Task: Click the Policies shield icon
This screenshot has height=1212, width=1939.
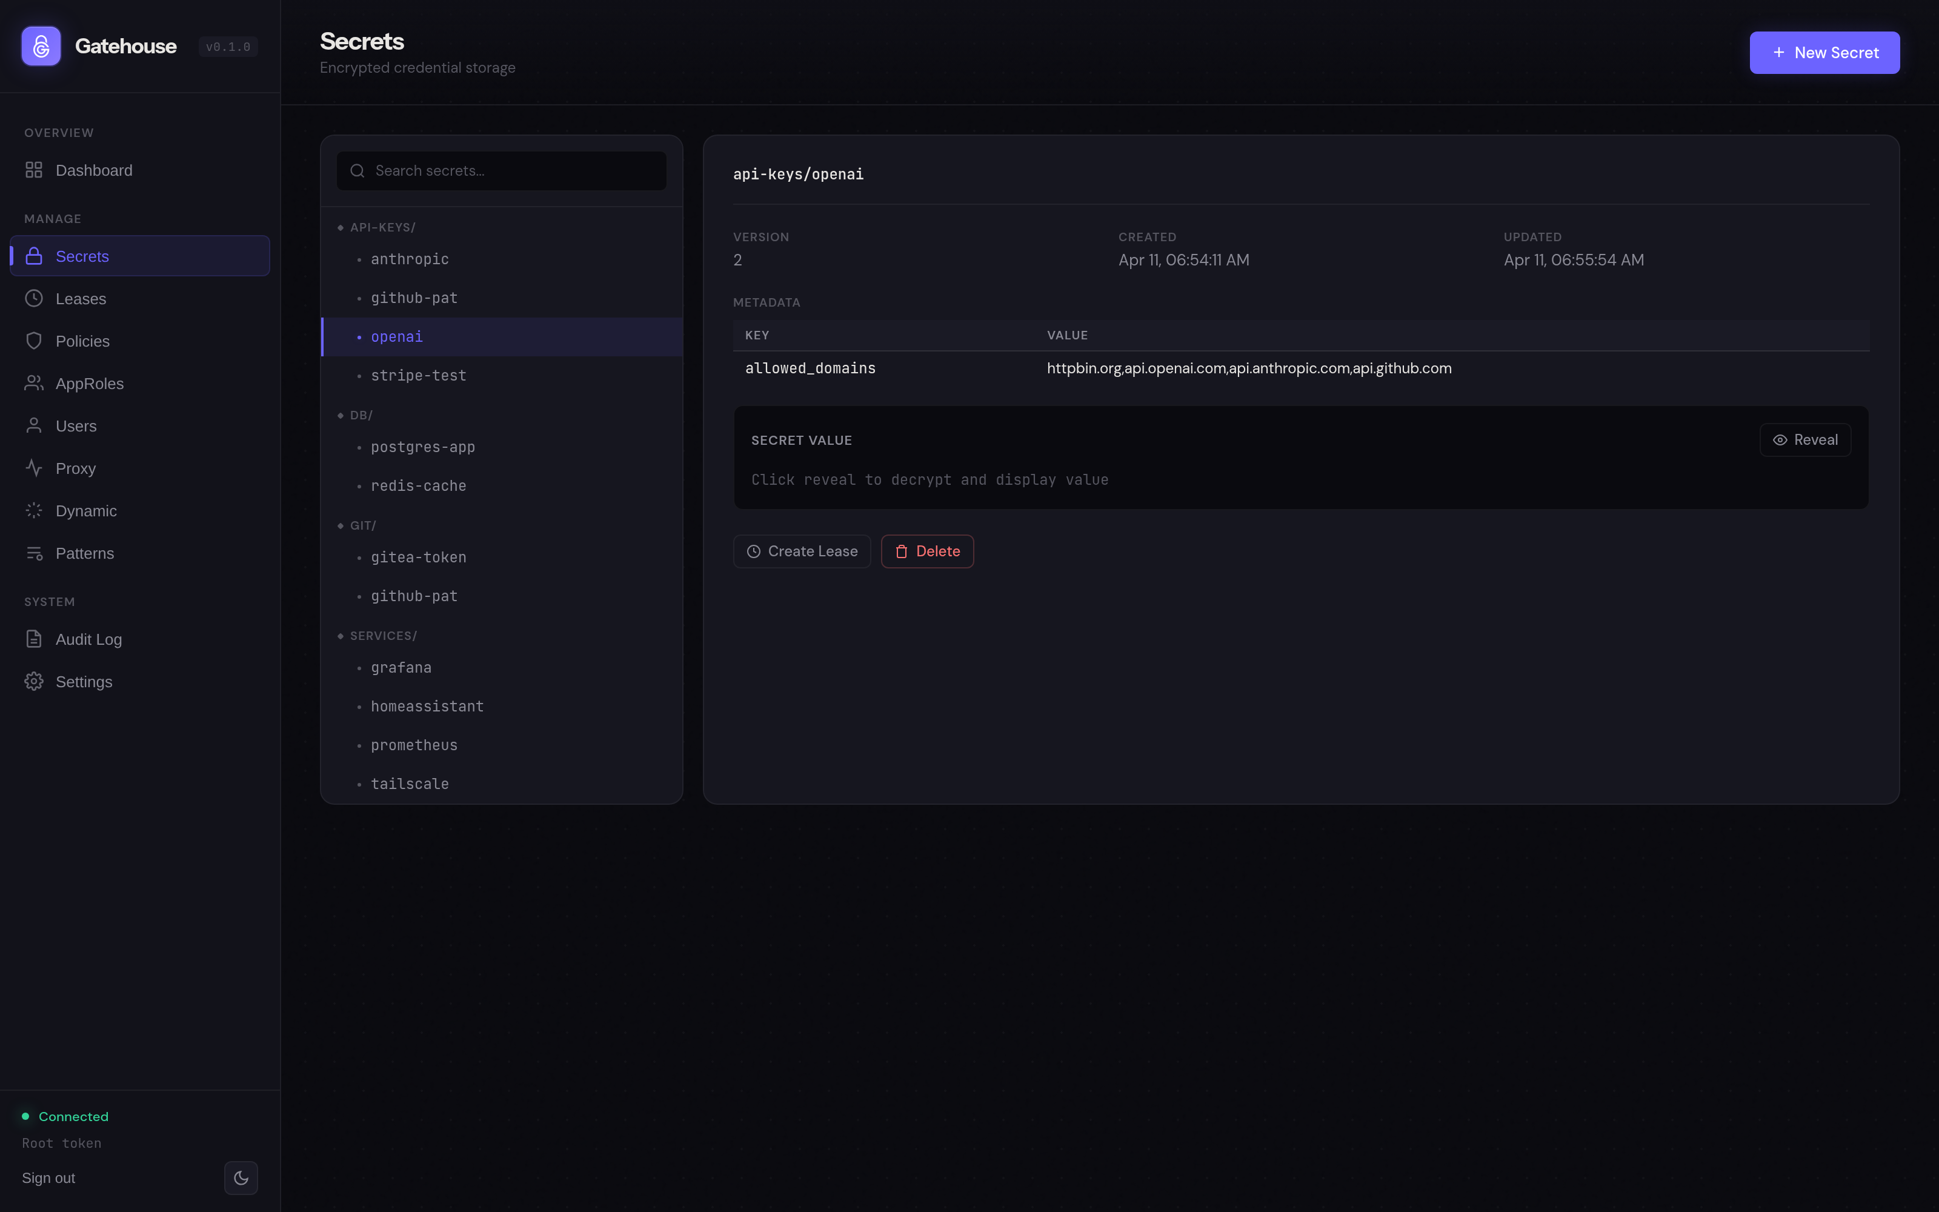Action: click(34, 341)
